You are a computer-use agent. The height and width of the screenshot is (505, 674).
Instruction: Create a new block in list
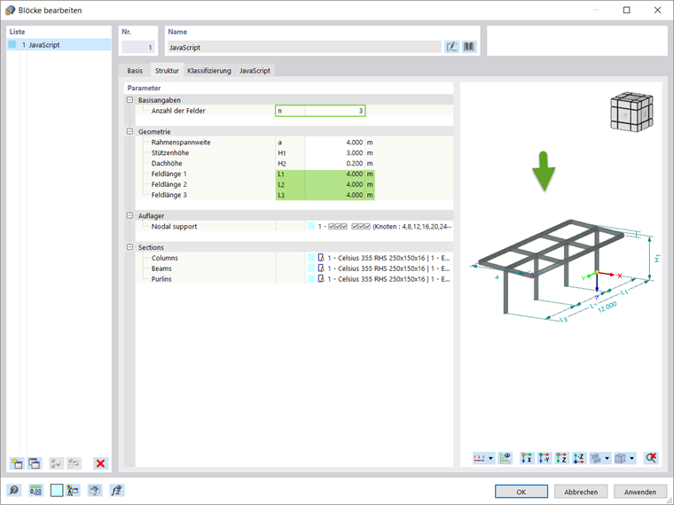[x=17, y=463]
